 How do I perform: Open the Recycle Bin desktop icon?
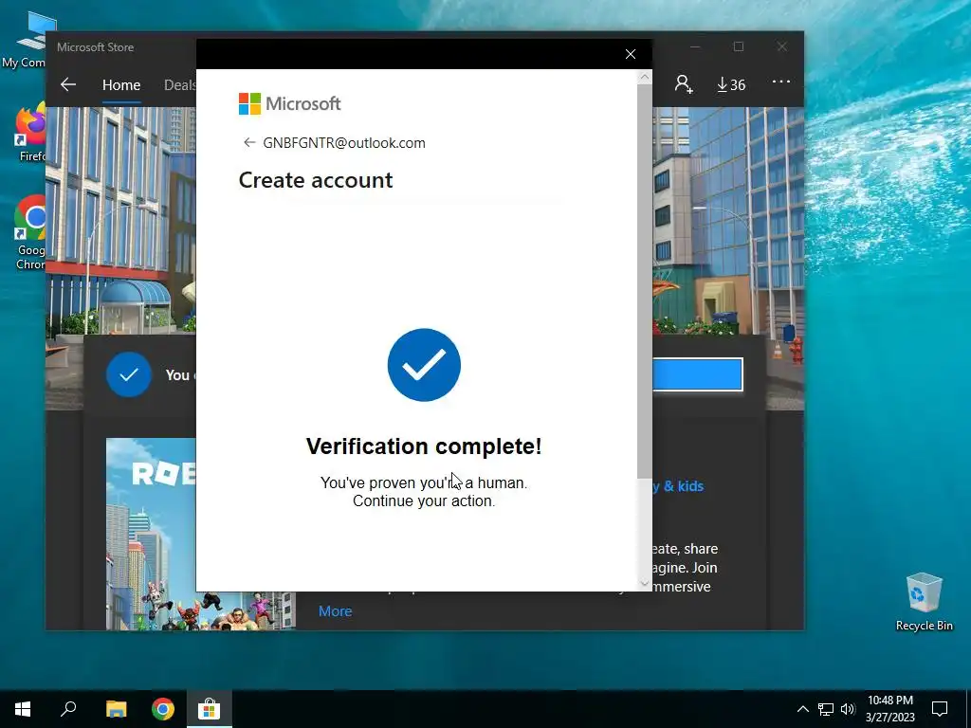tap(924, 602)
